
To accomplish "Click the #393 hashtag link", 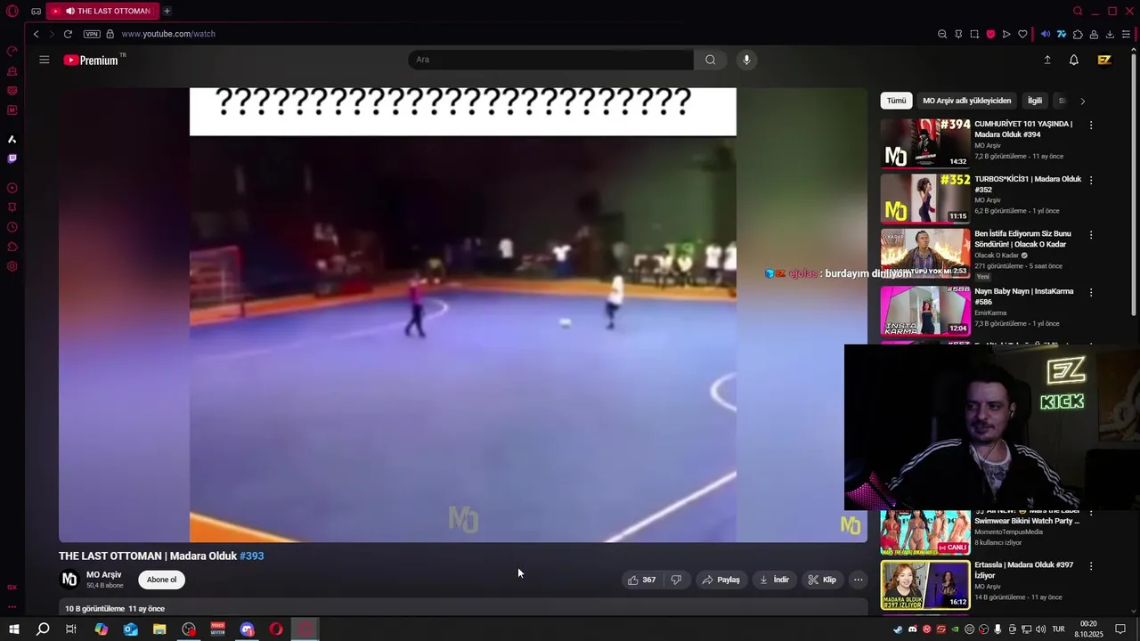I will (251, 556).
